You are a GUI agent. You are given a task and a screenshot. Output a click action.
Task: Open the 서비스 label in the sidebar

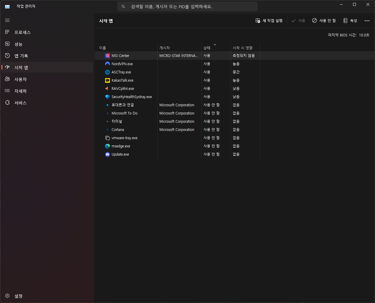coord(21,103)
